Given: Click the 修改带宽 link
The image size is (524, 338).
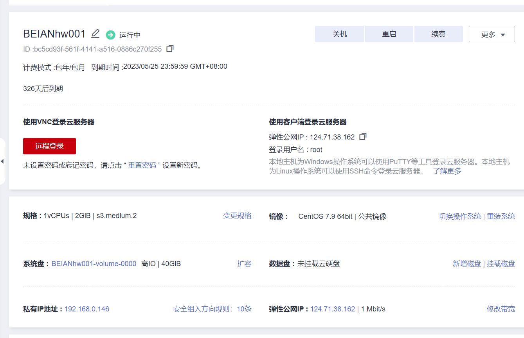Looking at the screenshot, I should point(501,309).
